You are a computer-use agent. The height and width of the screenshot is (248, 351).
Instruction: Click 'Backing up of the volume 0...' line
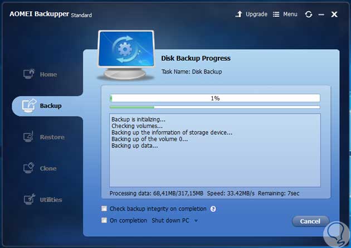[149, 139]
